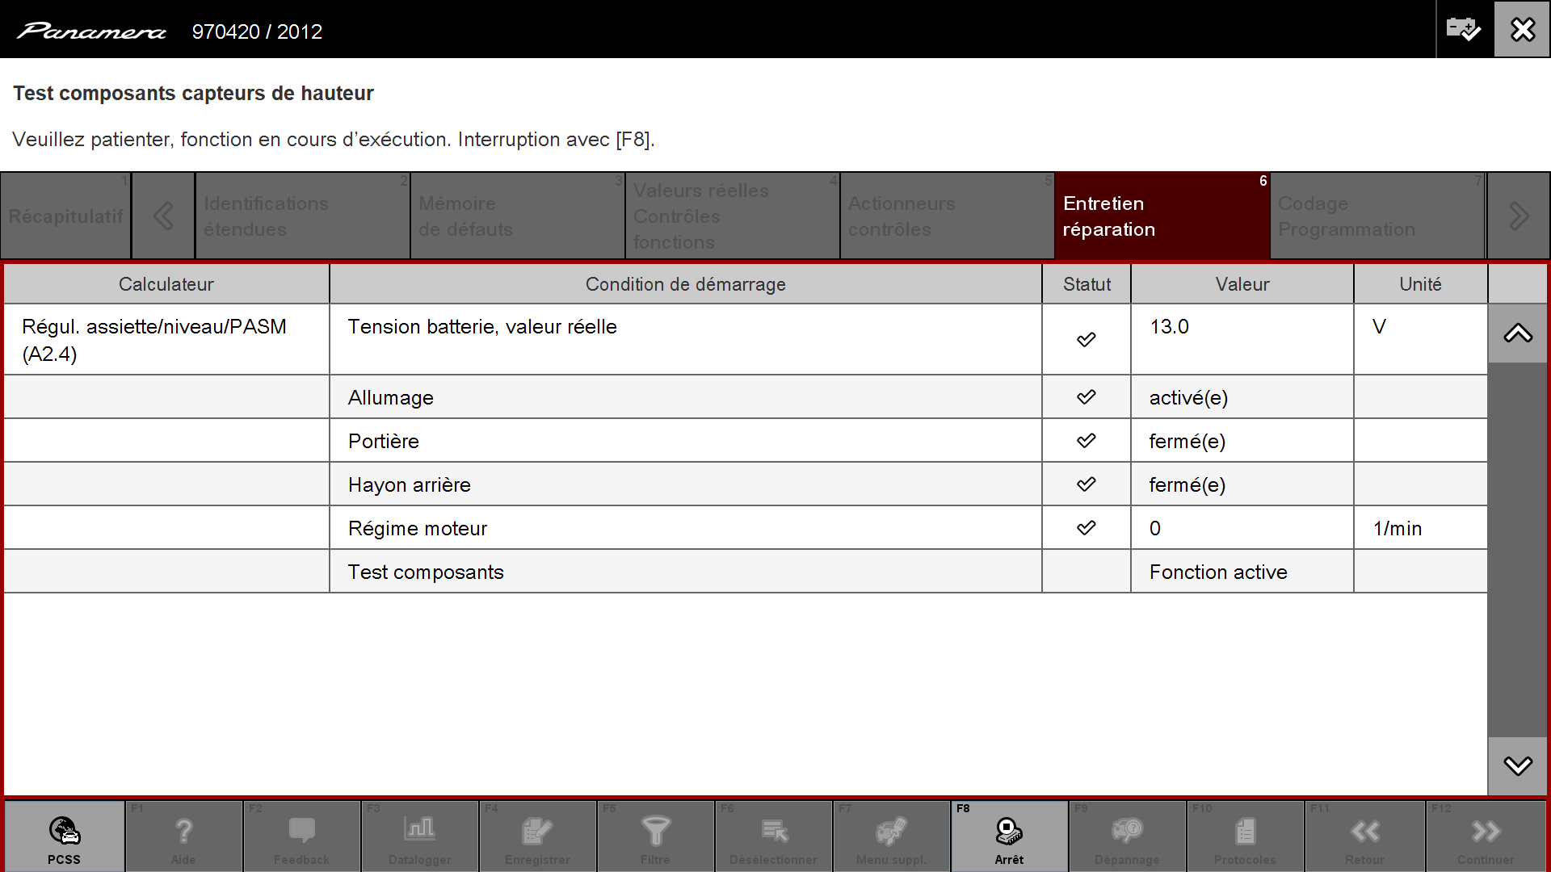Select the Entretien réparation tab

pos(1162,216)
